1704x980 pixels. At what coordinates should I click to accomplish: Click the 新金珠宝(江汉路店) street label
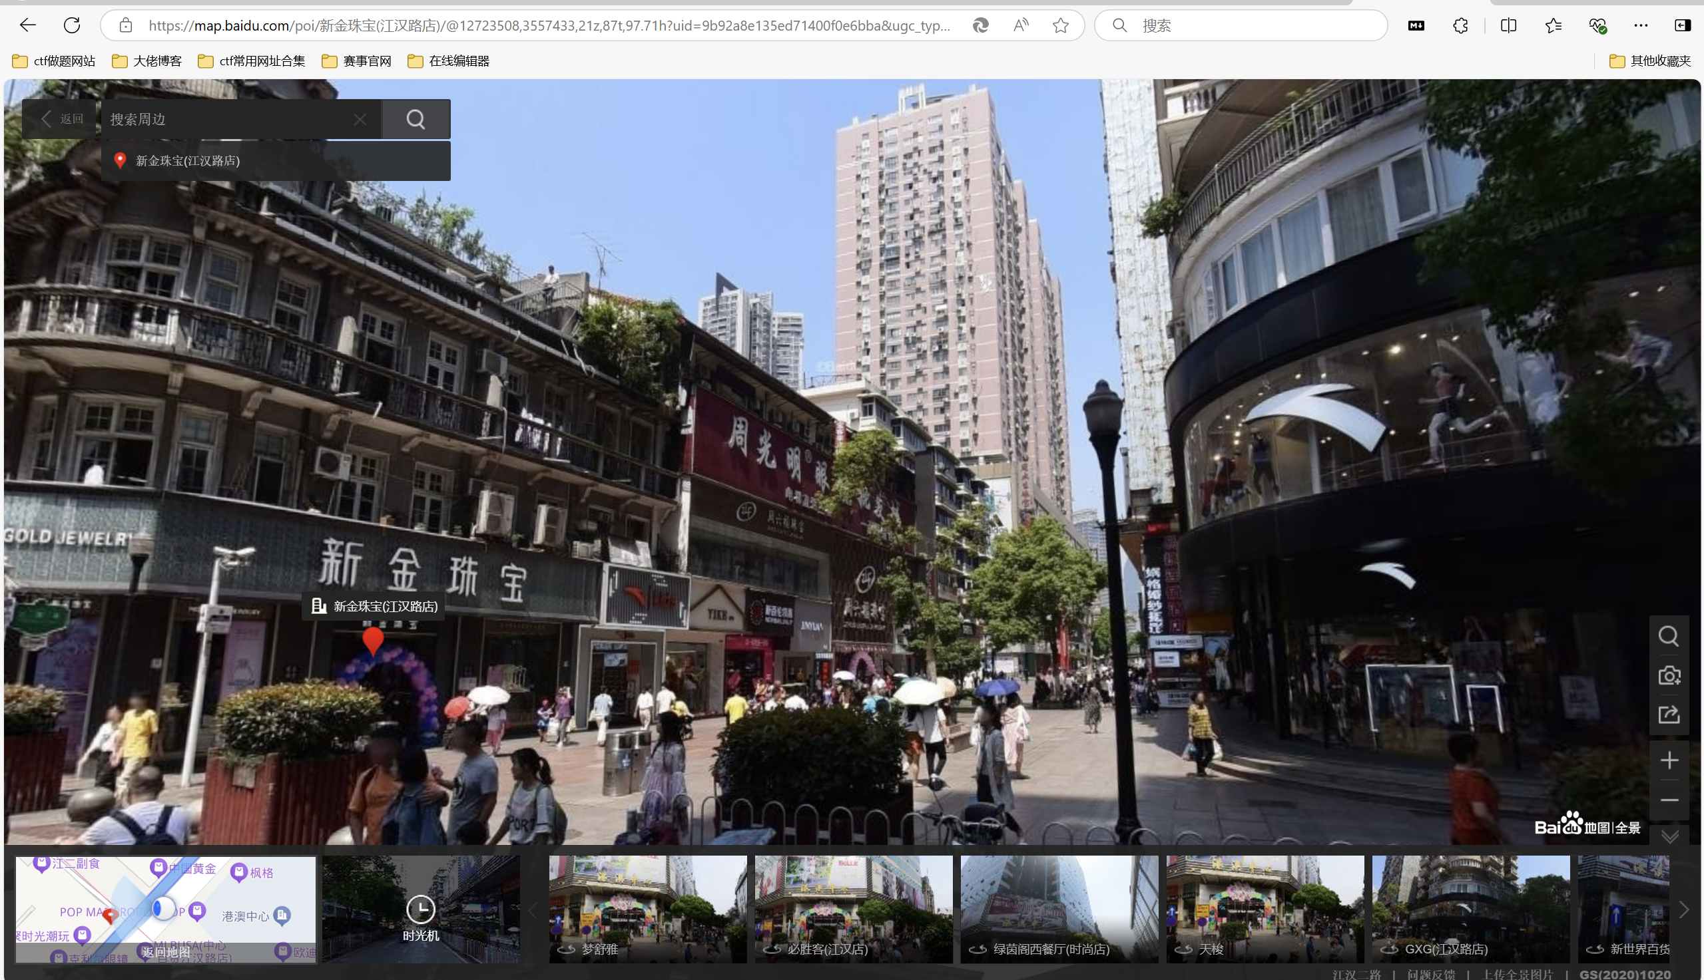coord(374,607)
